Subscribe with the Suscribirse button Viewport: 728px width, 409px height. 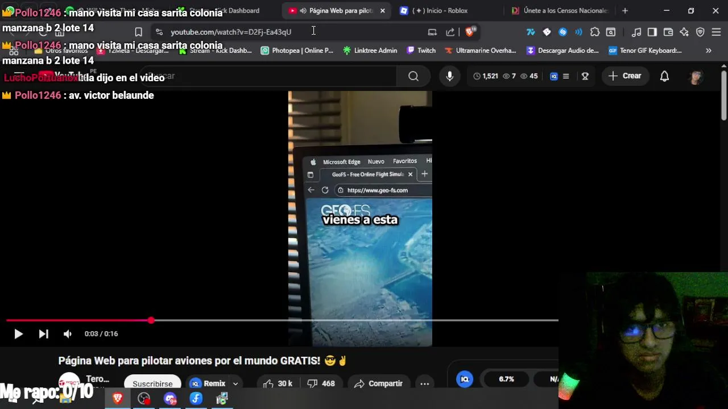tap(152, 383)
